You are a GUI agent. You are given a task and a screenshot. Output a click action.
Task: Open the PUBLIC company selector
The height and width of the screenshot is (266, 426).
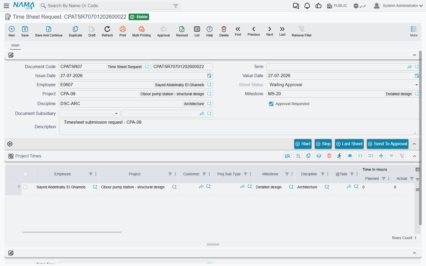click(337, 6)
